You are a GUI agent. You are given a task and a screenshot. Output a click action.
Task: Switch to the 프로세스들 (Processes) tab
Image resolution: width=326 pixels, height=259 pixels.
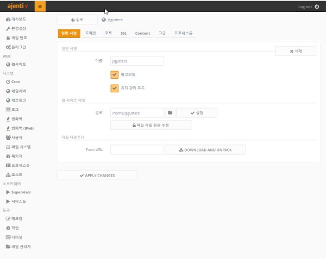183,33
